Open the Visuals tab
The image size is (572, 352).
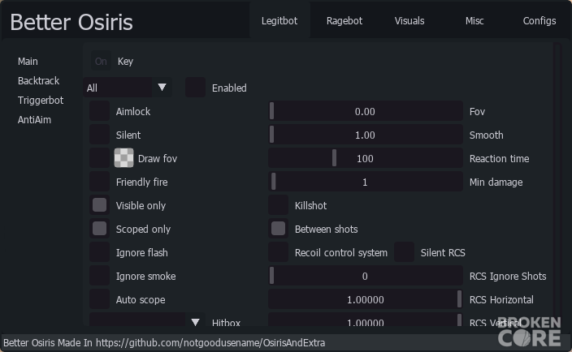click(x=409, y=21)
